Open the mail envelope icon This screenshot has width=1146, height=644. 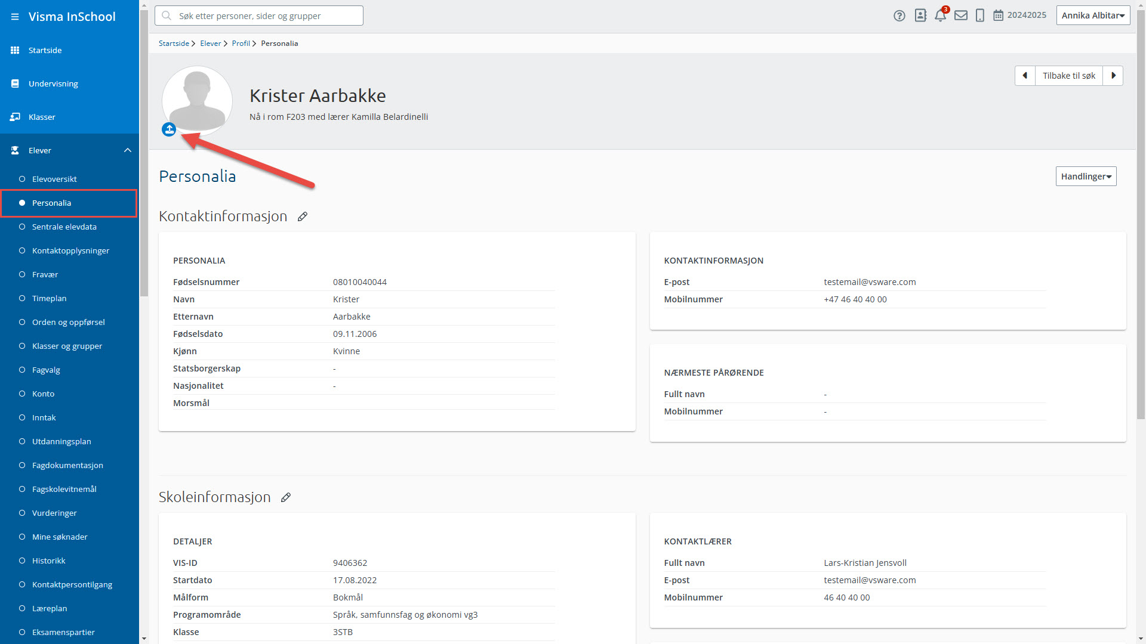coord(960,16)
